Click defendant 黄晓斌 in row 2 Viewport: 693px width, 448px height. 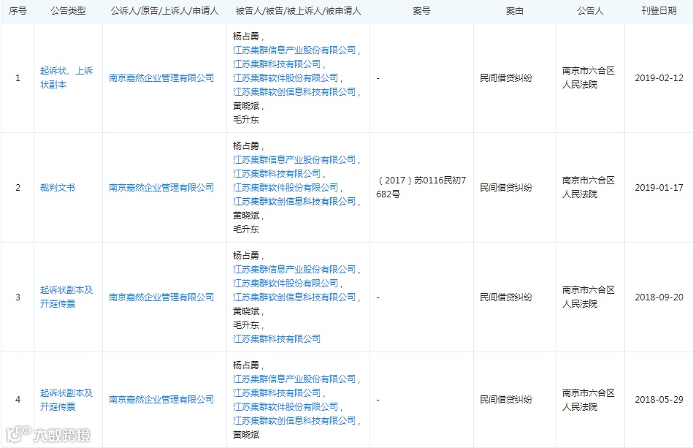tap(246, 216)
